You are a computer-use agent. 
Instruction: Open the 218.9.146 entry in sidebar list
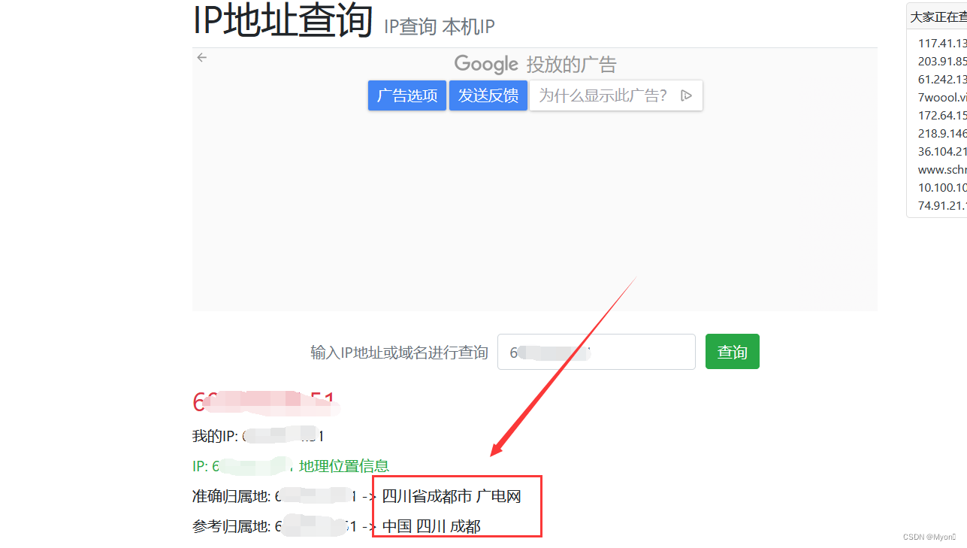(942, 134)
